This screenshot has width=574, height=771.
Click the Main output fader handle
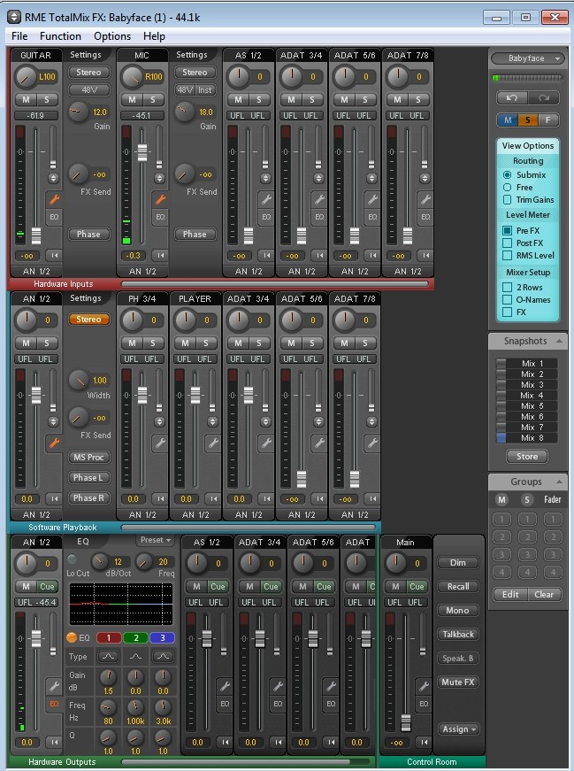tap(405, 723)
